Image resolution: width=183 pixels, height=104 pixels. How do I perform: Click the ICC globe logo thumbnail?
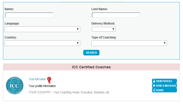[x=15, y=86]
